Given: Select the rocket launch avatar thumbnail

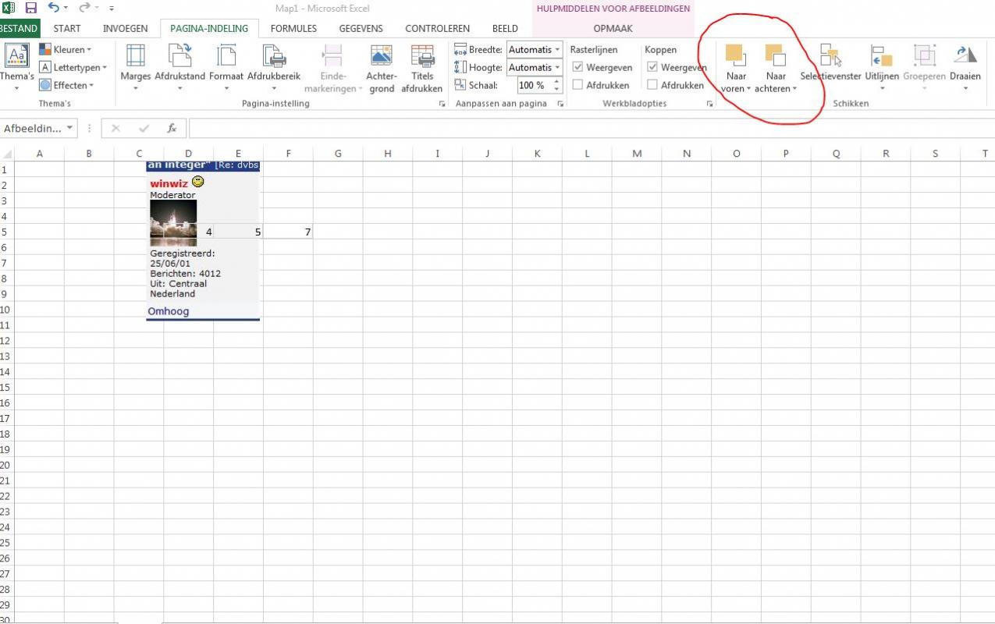Looking at the screenshot, I should (x=173, y=223).
